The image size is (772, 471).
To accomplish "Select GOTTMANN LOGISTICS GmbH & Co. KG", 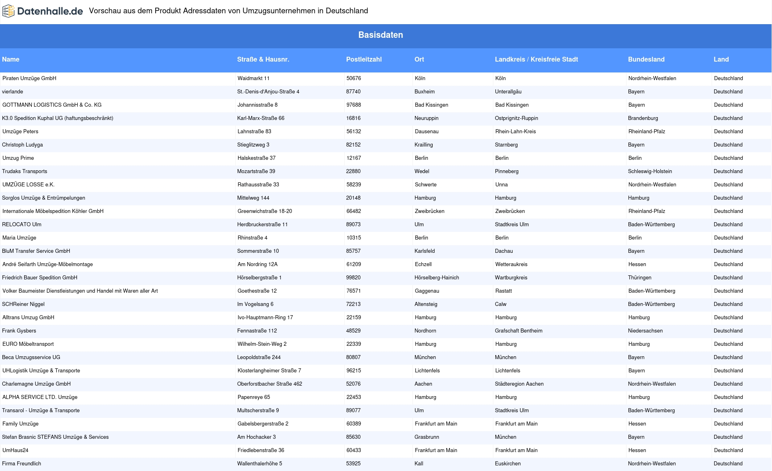I will [x=52, y=105].
